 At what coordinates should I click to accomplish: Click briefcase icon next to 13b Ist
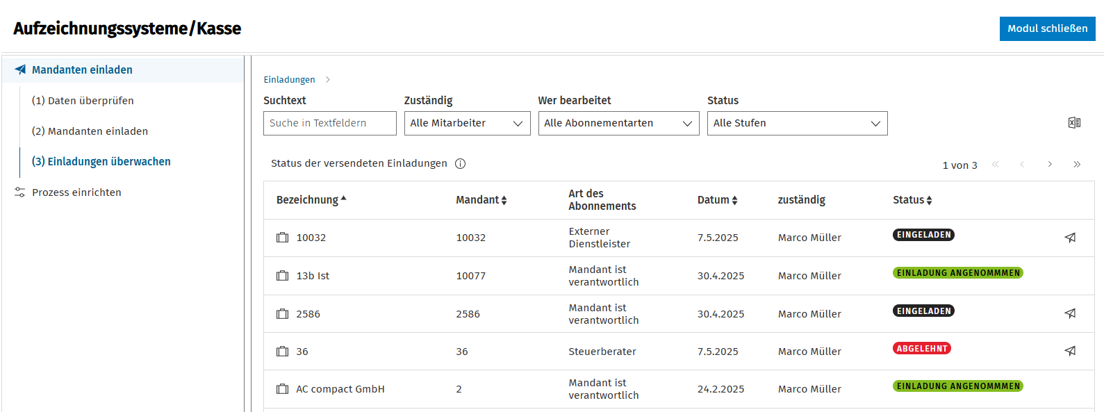coord(282,276)
